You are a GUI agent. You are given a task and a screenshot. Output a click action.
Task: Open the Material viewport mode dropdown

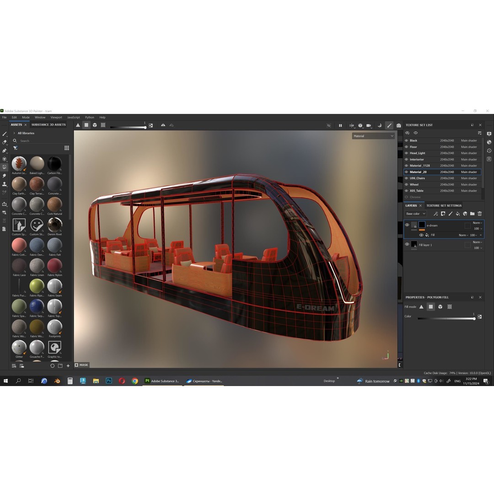coord(373,136)
